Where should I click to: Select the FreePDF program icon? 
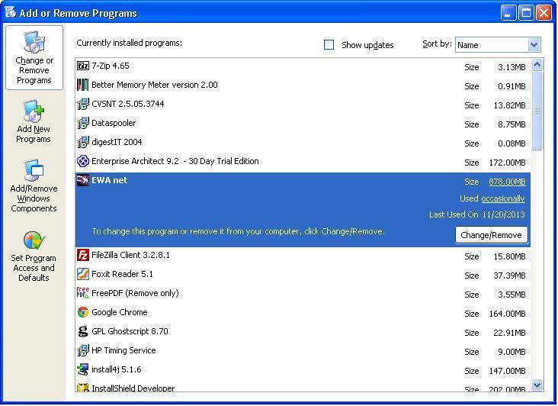[83, 294]
